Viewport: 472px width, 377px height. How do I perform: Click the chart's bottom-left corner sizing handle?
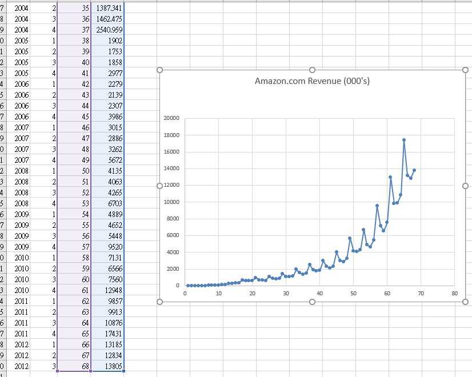(160, 302)
